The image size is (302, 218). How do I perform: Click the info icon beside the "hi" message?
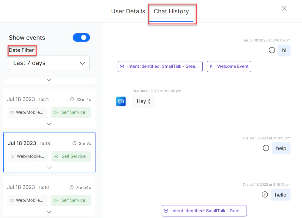click(x=272, y=50)
